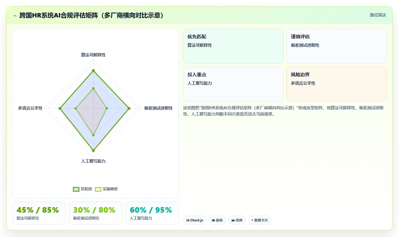Click the page title 跨国HR系统AI合规评估矩阵
The width and height of the screenshot is (399, 237).
92,15
